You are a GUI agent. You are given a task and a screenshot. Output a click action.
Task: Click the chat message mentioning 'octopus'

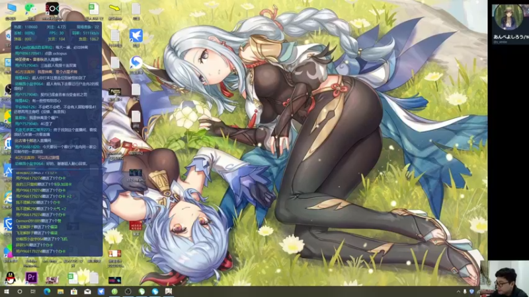click(41, 53)
